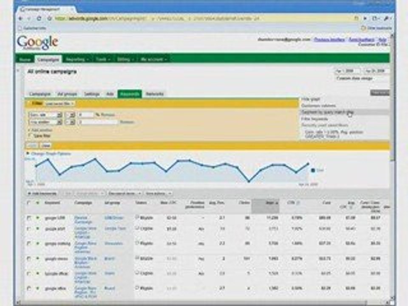The width and height of the screenshot is (408, 306).
Task: Tick the checkbox for the last visible keyword row
Action: (x=28, y=288)
